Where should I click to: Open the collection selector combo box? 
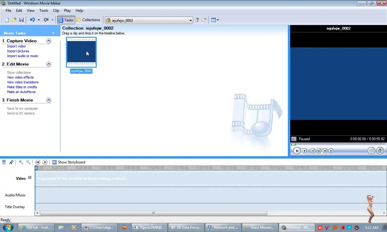[149, 20]
